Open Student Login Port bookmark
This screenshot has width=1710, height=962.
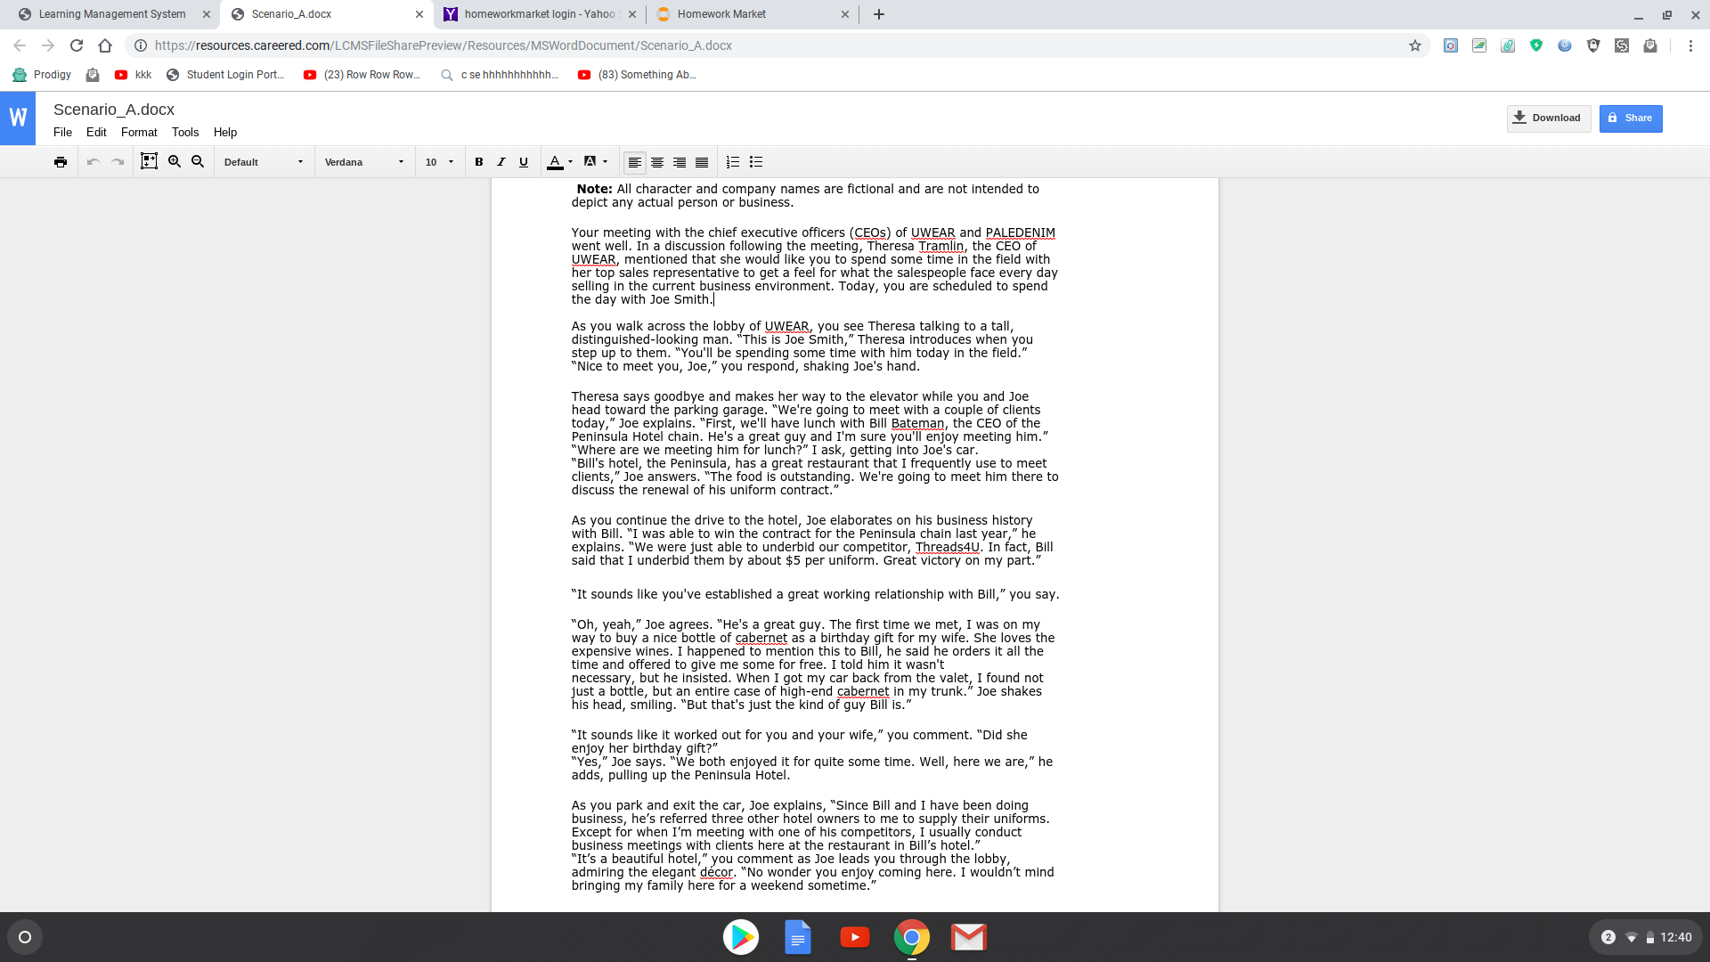[225, 75]
